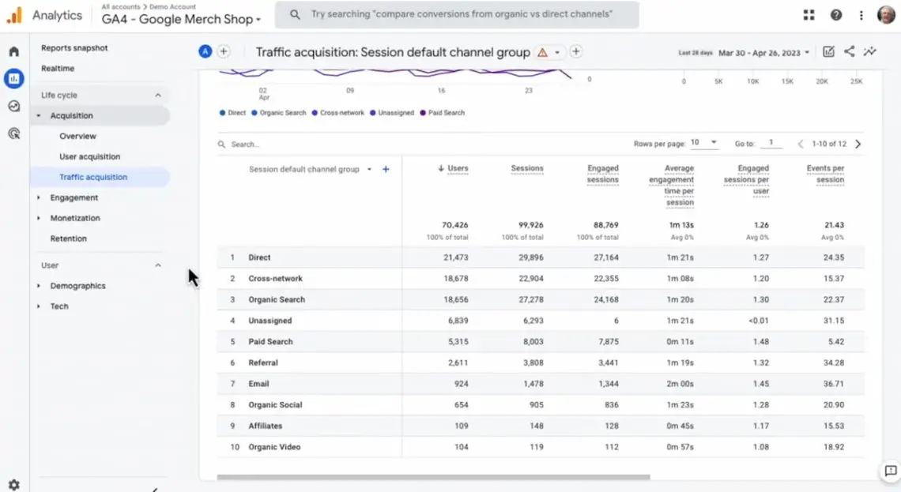Sort by Engaged sessions column
Screen dimensions: 901x492
coord(603,174)
